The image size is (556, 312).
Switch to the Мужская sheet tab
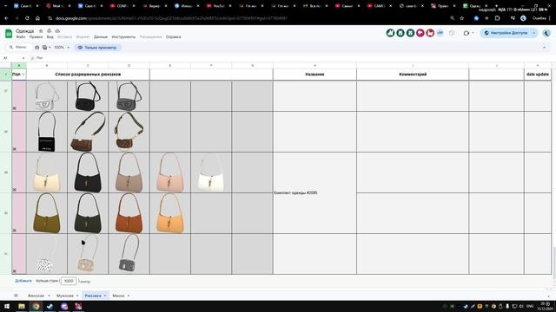(65, 296)
